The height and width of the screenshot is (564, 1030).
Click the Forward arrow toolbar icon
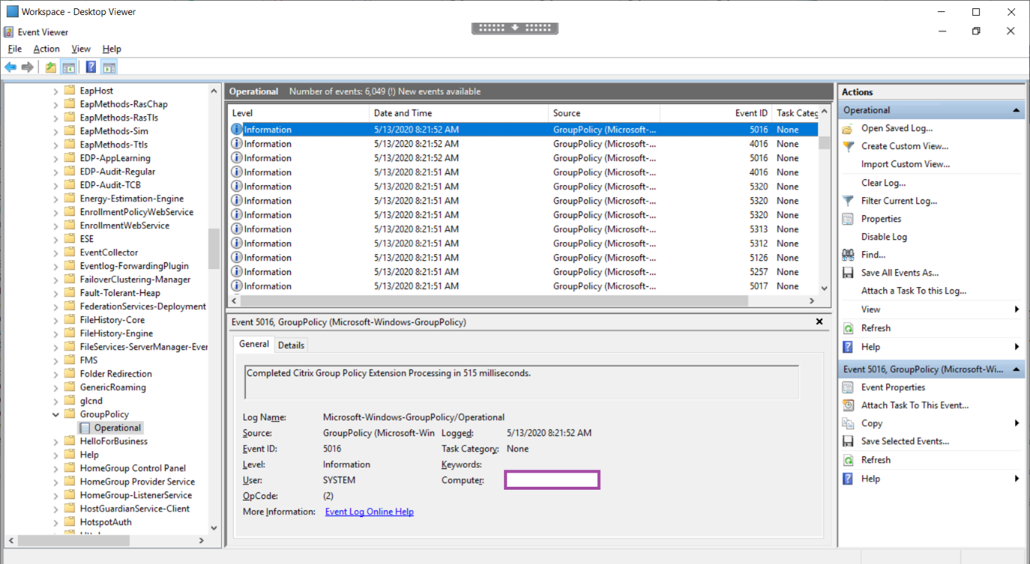(28, 67)
